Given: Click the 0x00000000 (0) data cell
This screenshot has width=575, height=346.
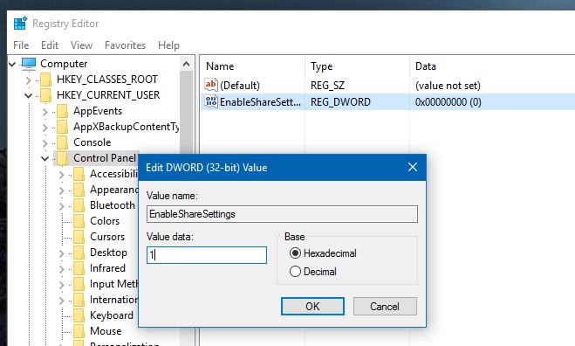Looking at the screenshot, I should click(x=448, y=101).
